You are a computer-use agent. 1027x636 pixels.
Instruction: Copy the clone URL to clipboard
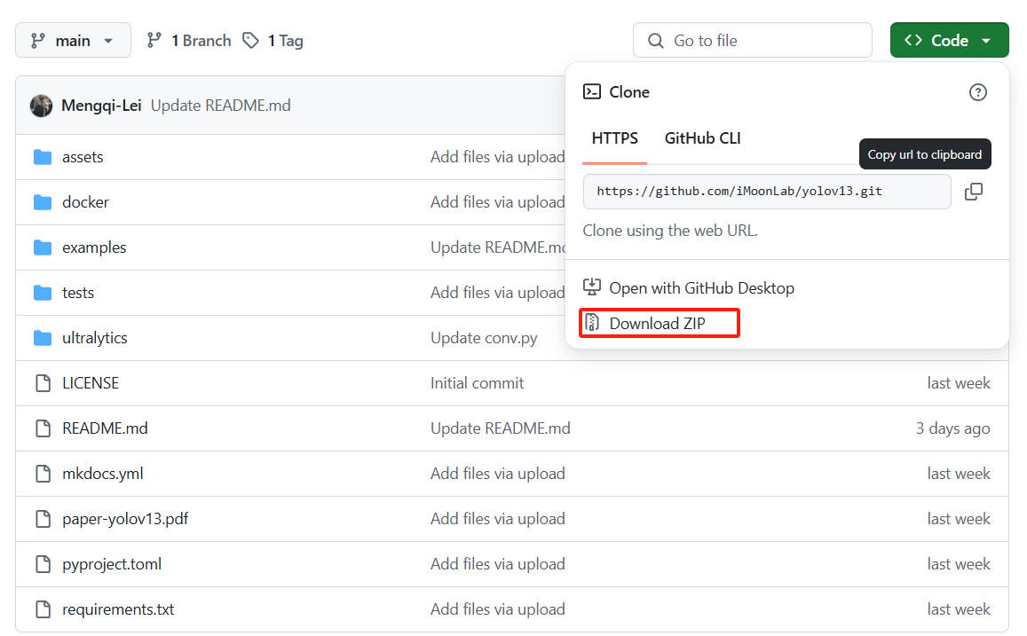[x=974, y=192]
